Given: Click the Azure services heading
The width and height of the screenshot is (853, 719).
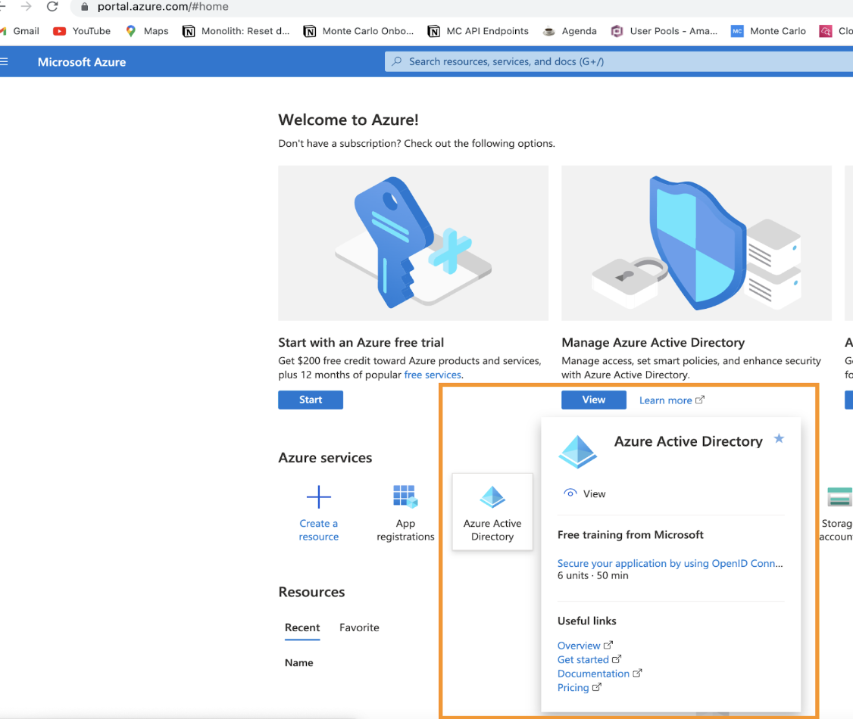Looking at the screenshot, I should (325, 458).
